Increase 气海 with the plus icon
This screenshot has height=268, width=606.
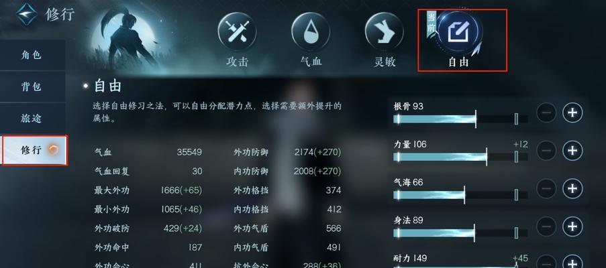click(x=572, y=188)
